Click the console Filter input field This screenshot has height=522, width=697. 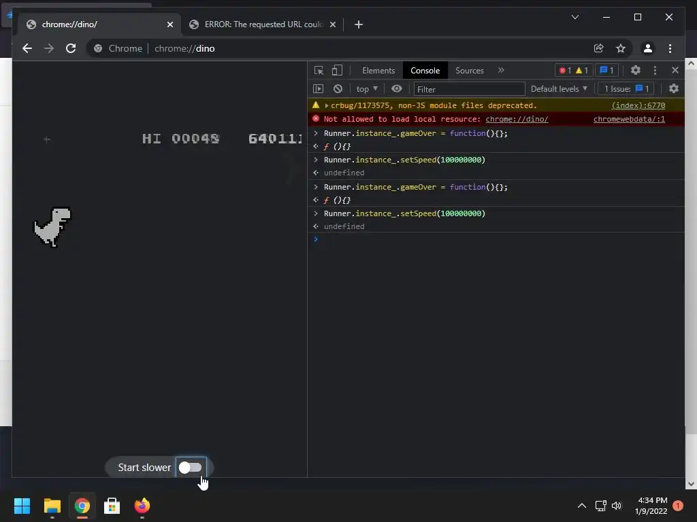point(469,89)
